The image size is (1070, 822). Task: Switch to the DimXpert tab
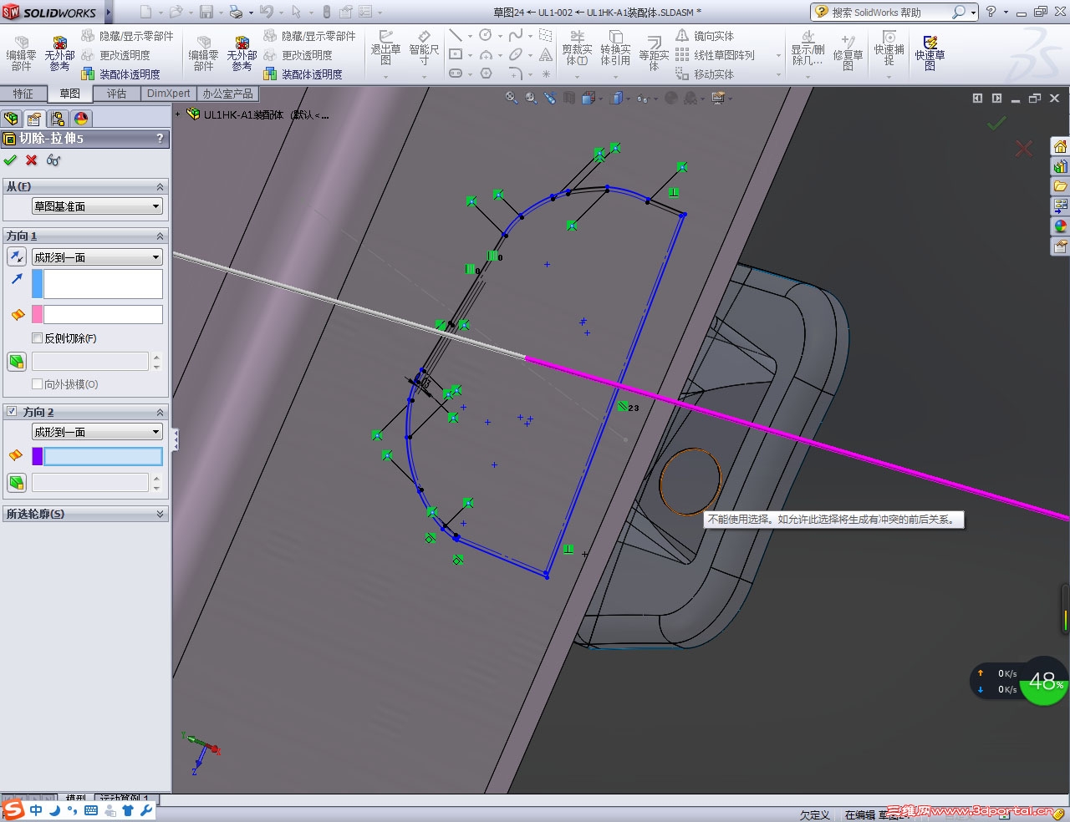(x=169, y=94)
